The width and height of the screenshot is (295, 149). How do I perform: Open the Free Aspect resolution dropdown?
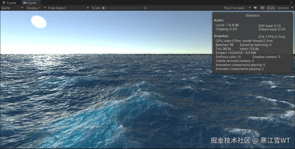[69, 8]
